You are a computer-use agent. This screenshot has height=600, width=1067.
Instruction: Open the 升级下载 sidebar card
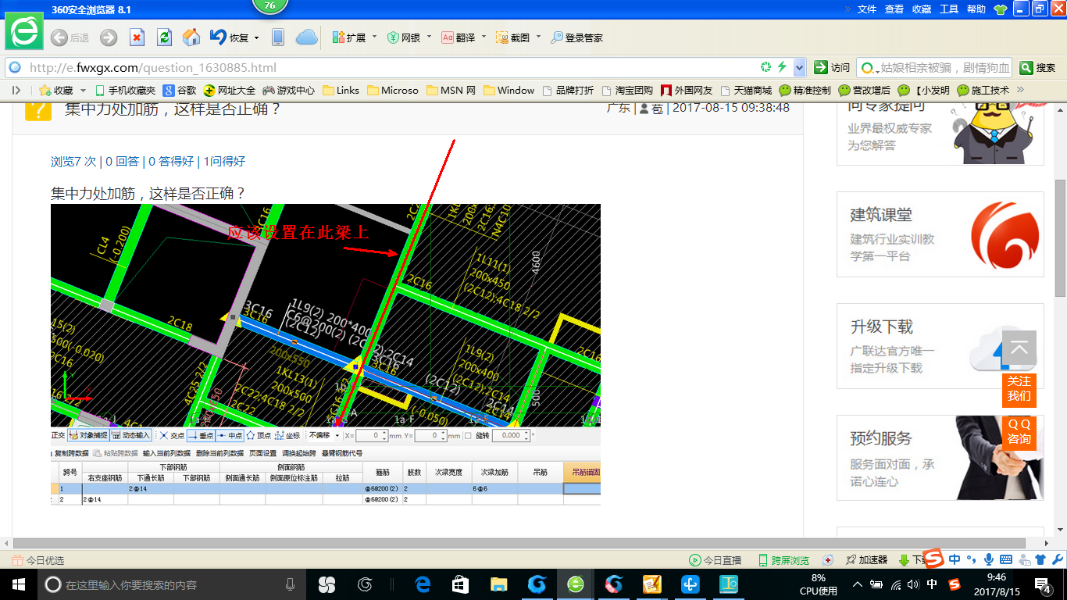940,346
